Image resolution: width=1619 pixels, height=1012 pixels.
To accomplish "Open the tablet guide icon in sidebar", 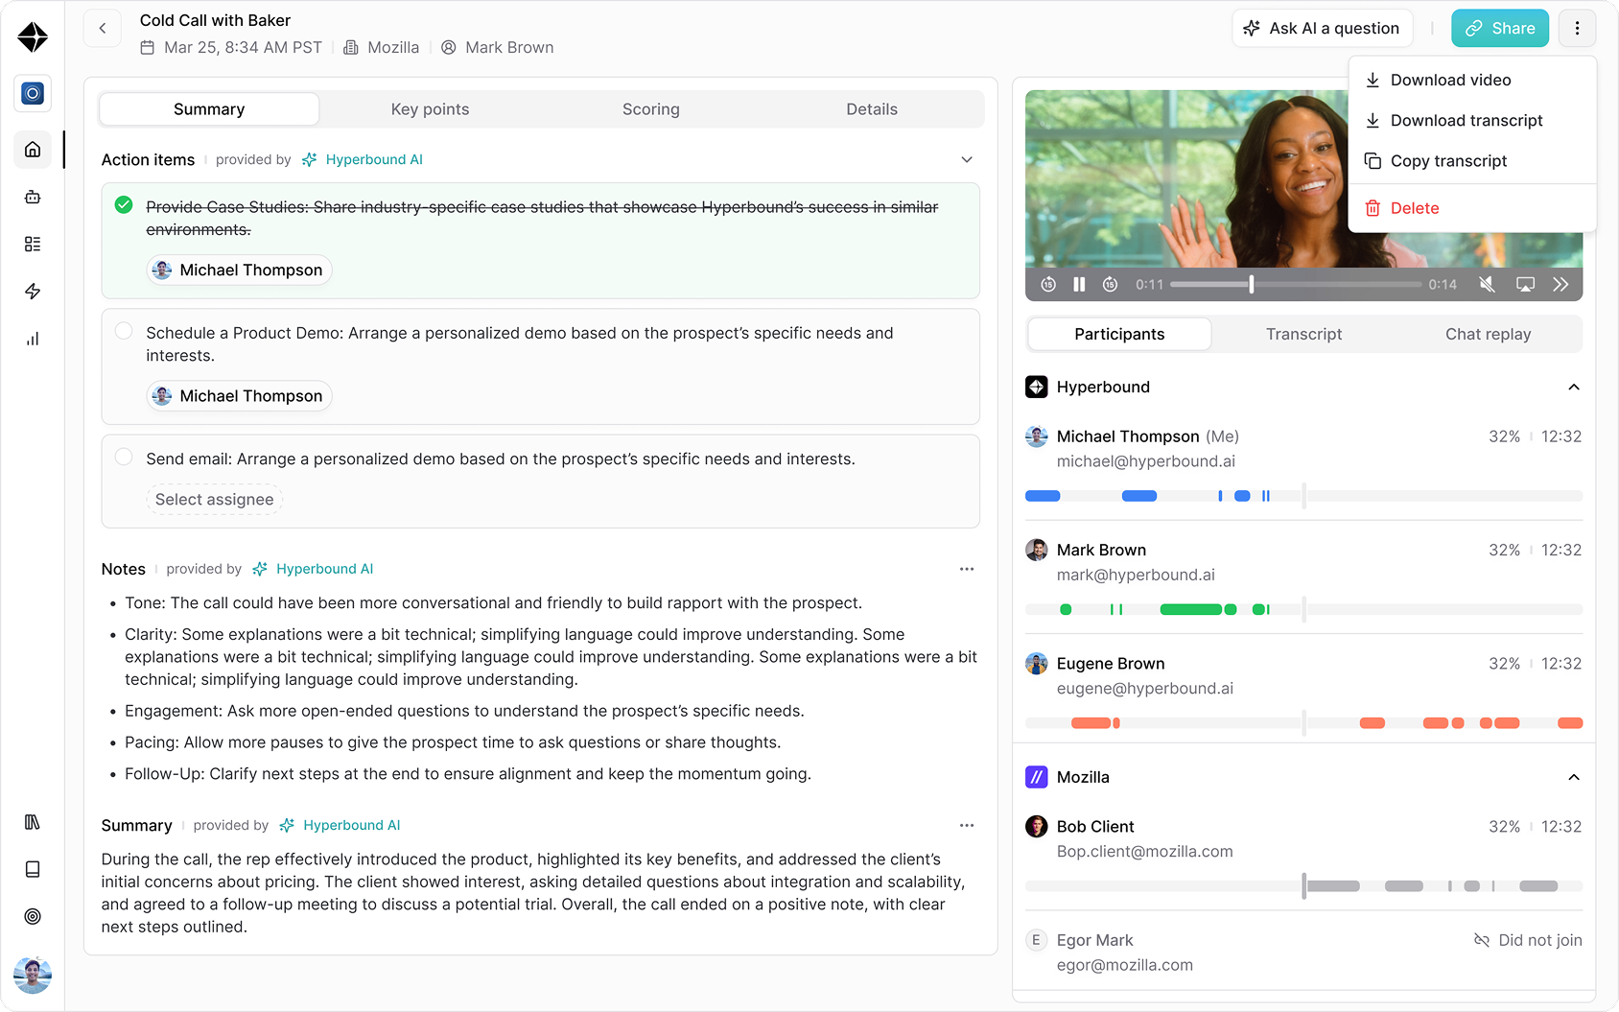I will point(33,869).
